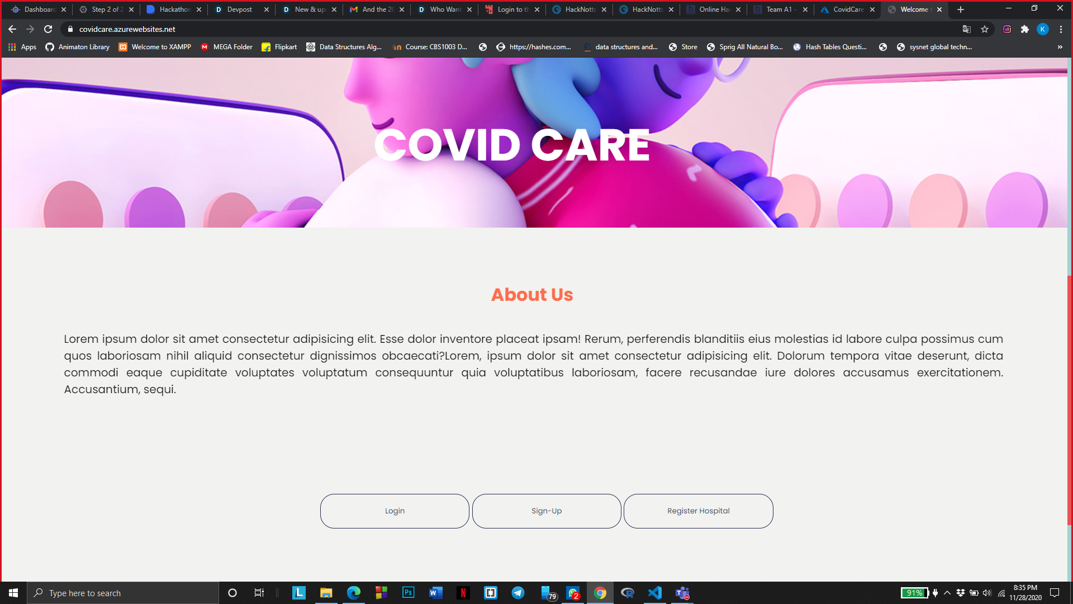Click the translate page icon in address bar

(967, 29)
